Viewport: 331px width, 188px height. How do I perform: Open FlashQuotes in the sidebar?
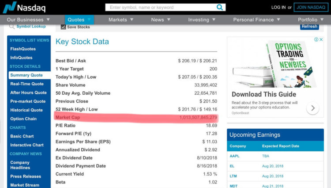tap(23, 49)
